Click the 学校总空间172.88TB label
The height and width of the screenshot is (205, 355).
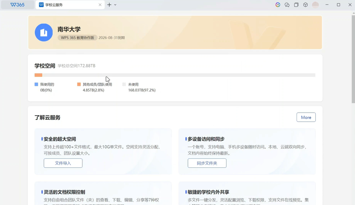[77, 66]
